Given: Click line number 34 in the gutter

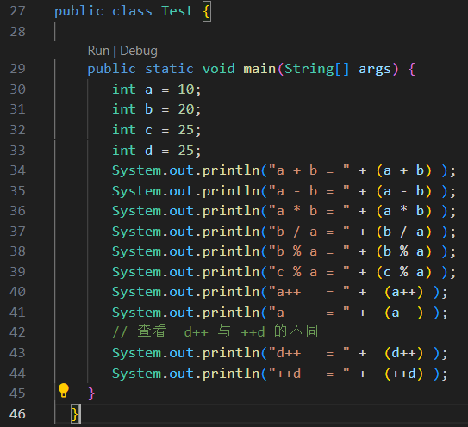Looking at the screenshot, I should (x=17, y=170).
